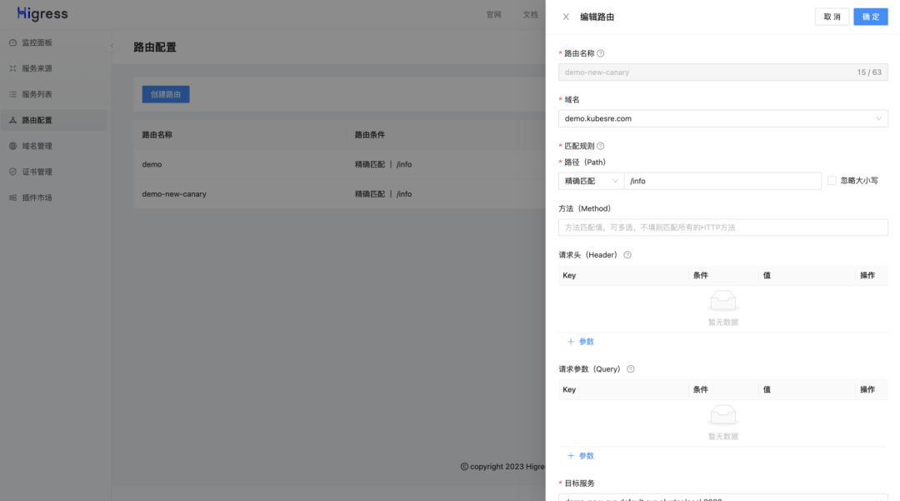Click help icon next to 路由名称
Screen dimensions: 900x501
click(600, 53)
